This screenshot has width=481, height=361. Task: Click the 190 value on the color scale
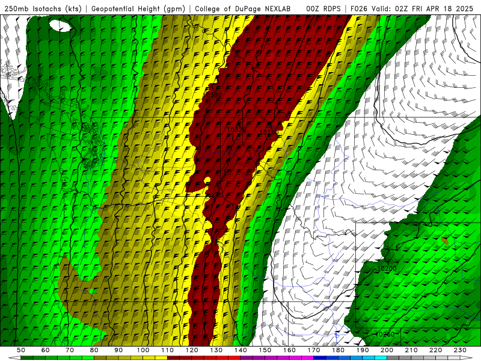point(363,350)
